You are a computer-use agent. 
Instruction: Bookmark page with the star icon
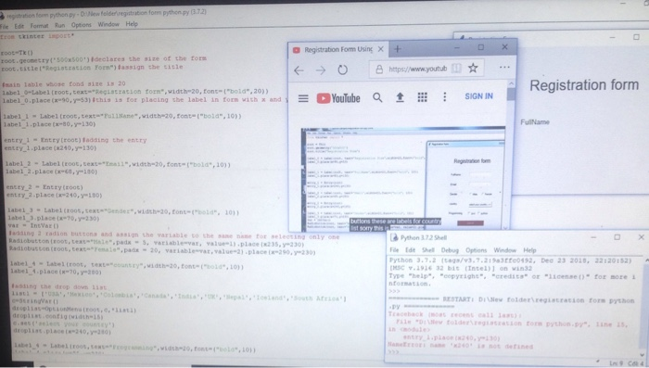tap(473, 68)
